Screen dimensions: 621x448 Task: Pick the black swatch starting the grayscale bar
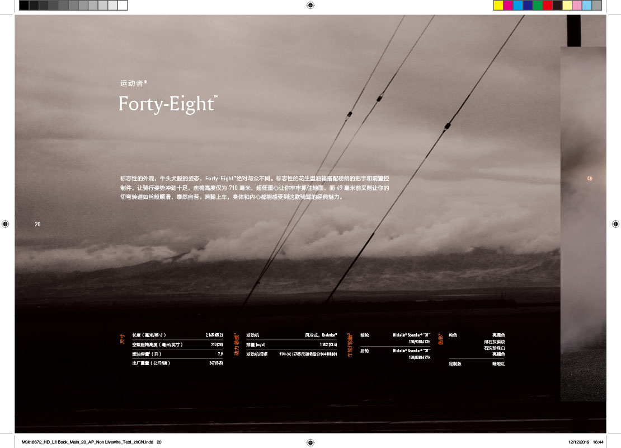pos(23,5)
